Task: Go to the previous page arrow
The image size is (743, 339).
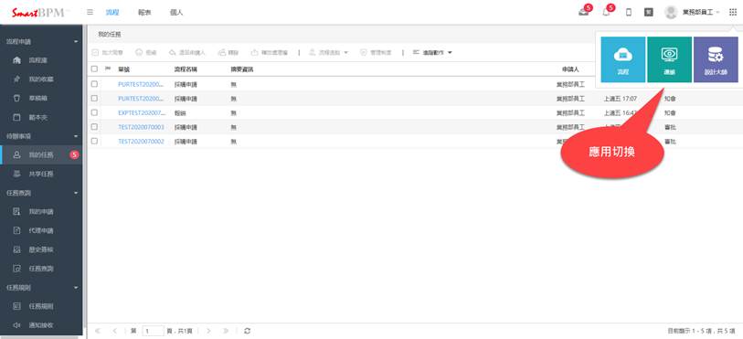Action: 114,331
